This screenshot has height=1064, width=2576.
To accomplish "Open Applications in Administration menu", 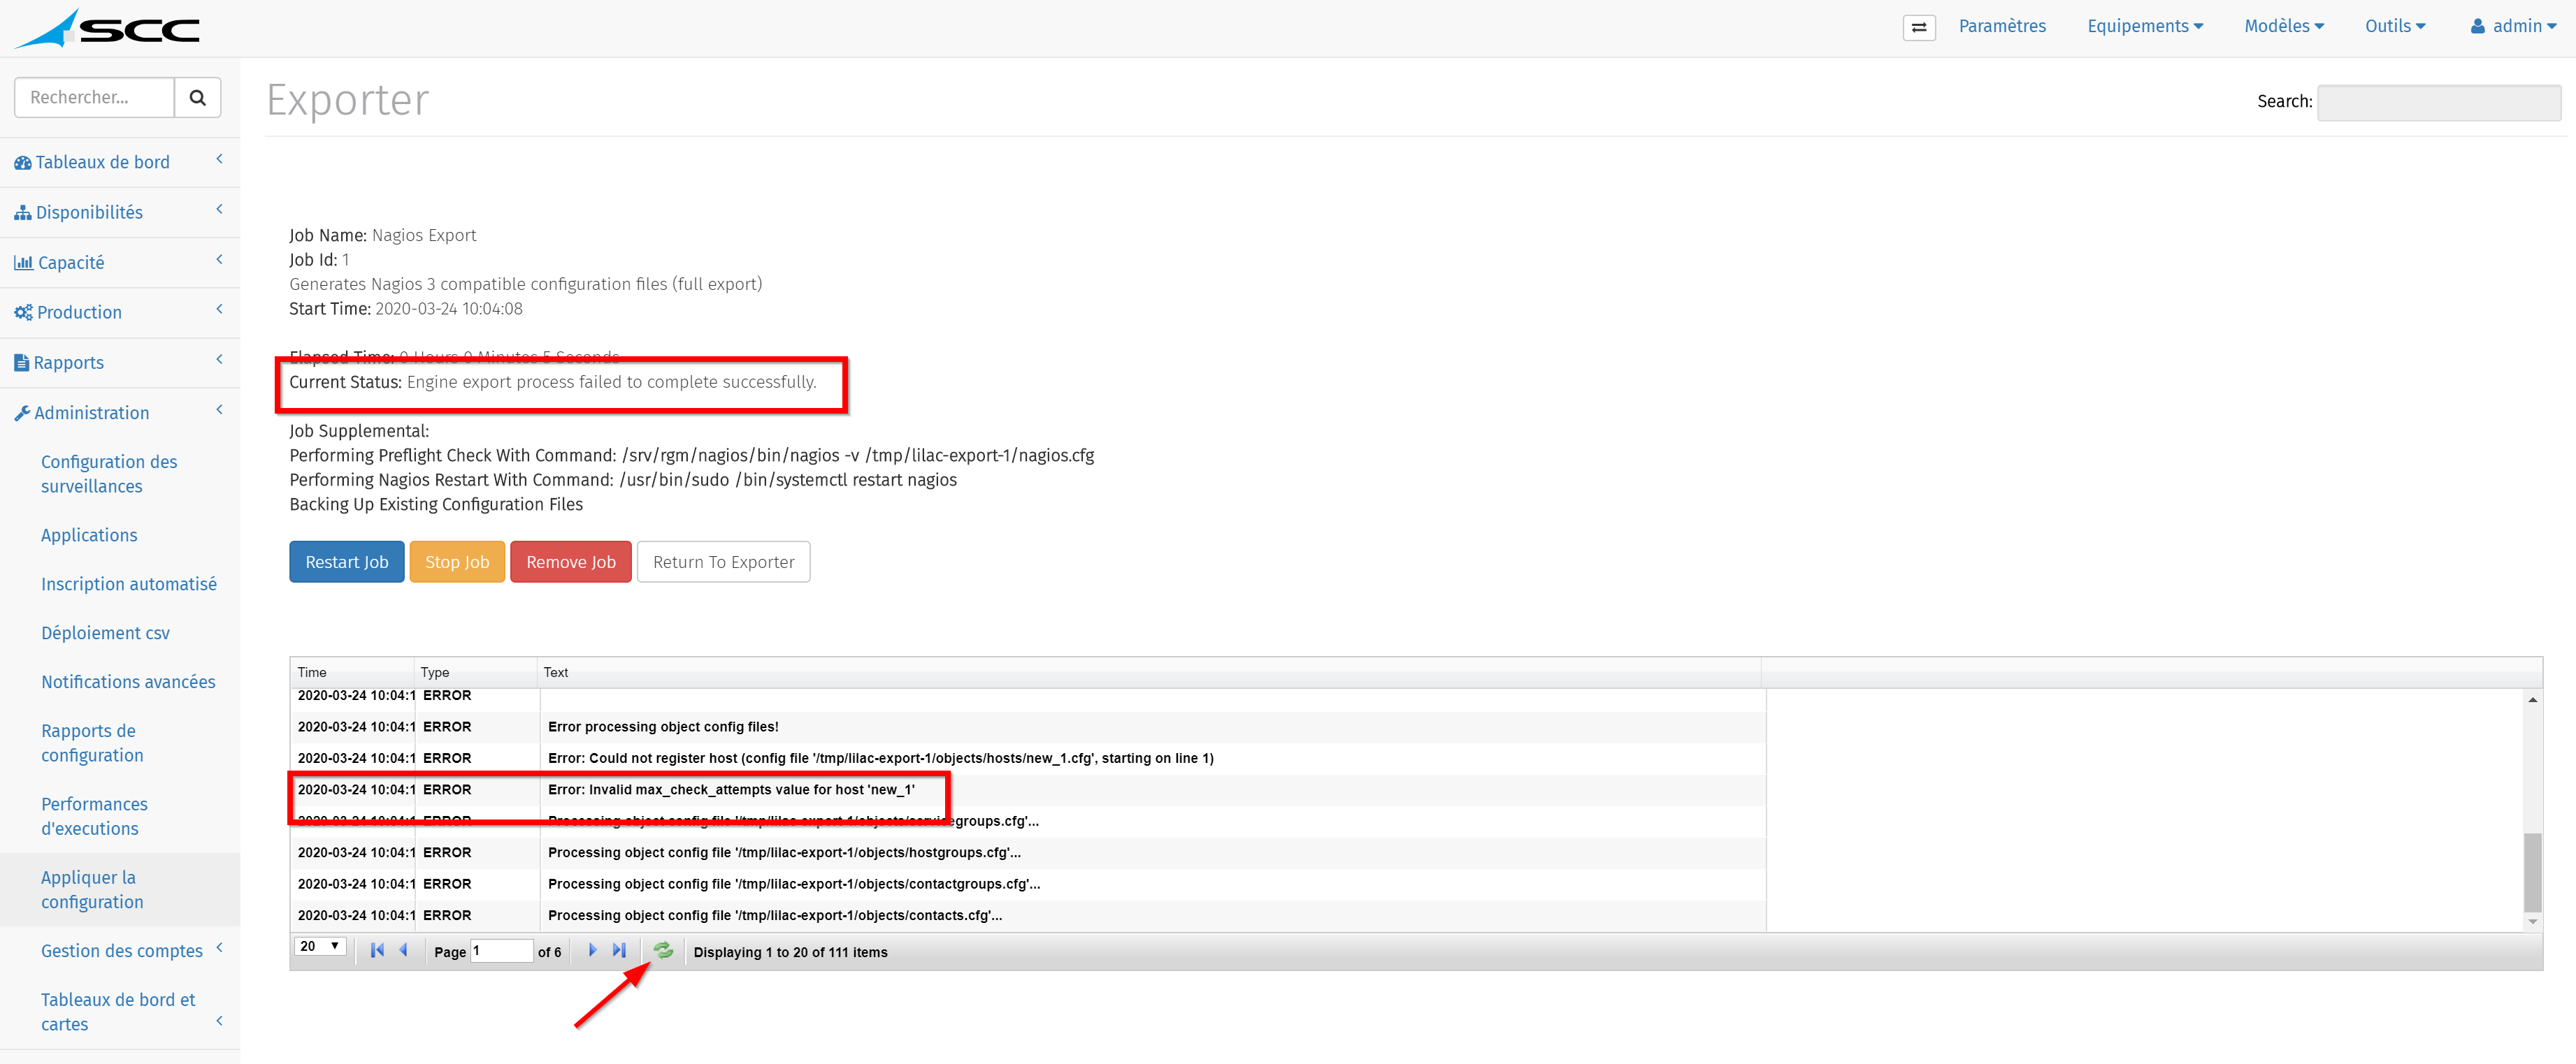I will tap(89, 536).
